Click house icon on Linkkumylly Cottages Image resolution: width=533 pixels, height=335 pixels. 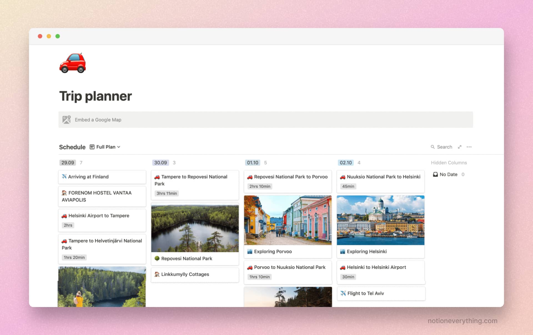click(157, 274)
